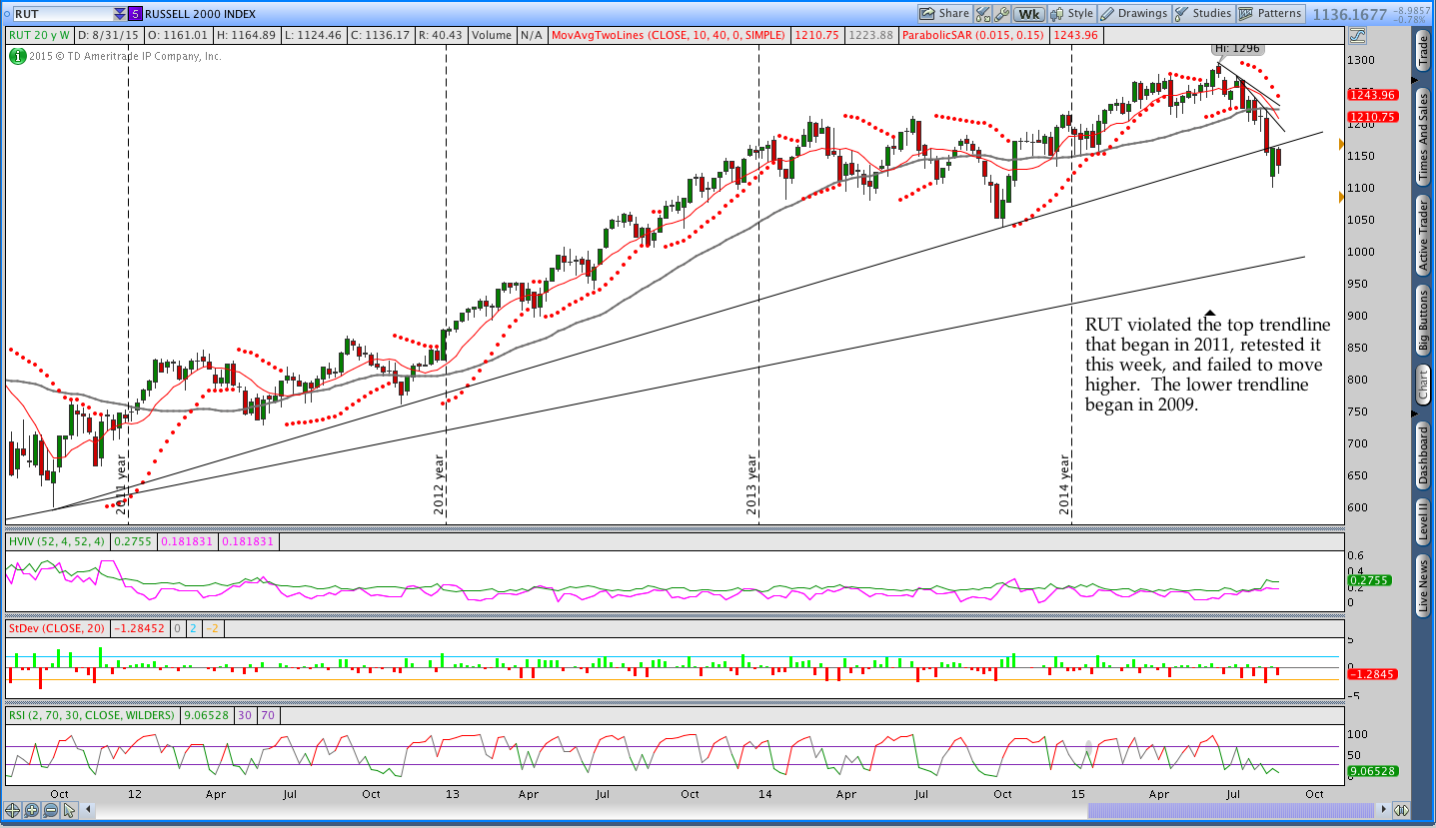Open the Big Buttons side tab

click(x=1423, y=322)
